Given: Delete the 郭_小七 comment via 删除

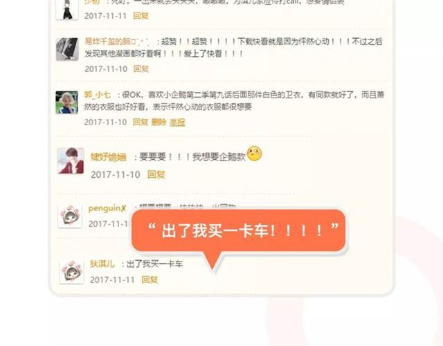Looking at the screenshot, I should (159, 122).
